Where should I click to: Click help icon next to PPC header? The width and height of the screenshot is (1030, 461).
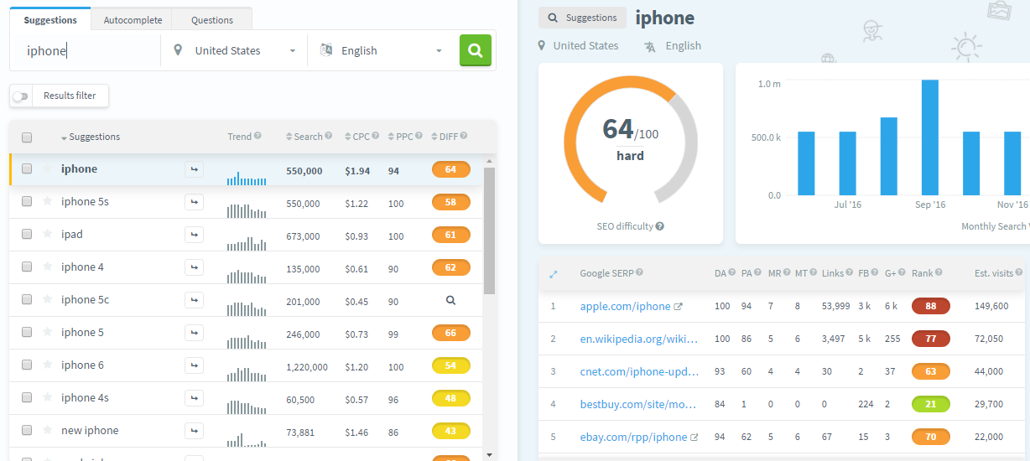(419, 137)
